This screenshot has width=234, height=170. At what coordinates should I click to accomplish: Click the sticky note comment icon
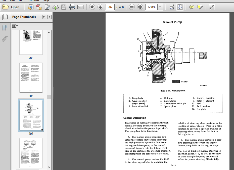tap(192, 7)
